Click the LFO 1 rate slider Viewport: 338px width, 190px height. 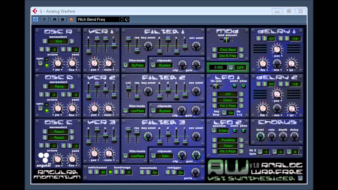point(216,86)
